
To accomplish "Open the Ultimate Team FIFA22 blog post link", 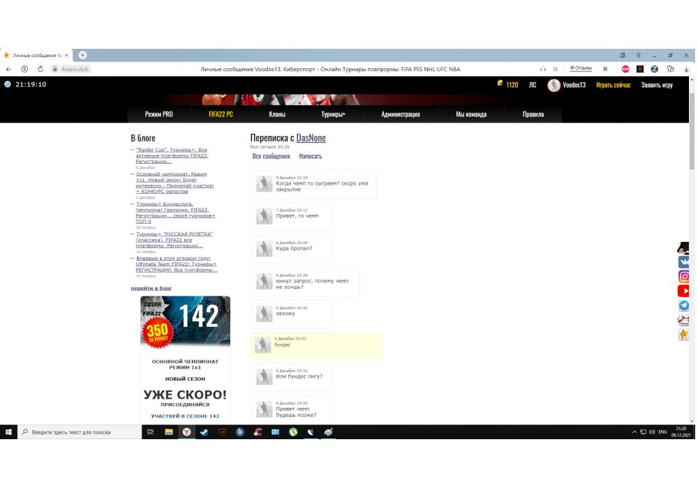I will 177,264.
